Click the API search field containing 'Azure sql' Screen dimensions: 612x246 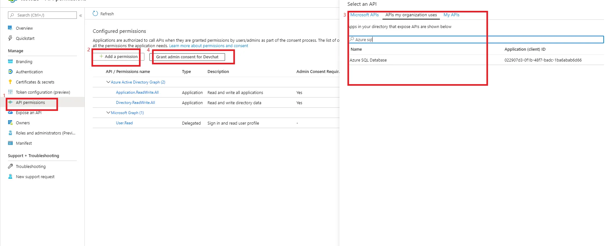point(476,40)
